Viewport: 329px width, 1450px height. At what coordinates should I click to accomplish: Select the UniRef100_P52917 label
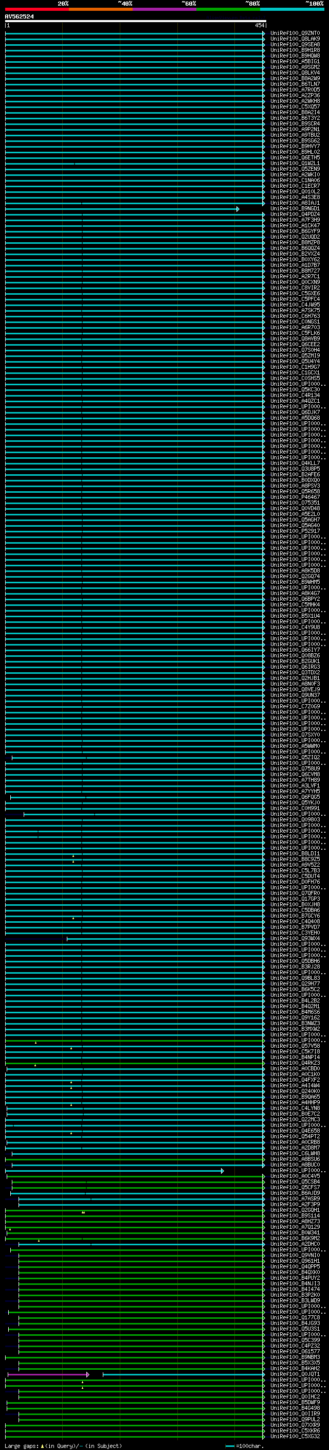(x=295, y=531)
